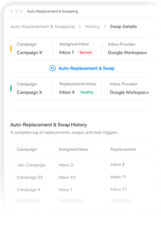Click the Auto-Replacement & Swap arrows icon
This screenshot has width=161, height=235.
[52, 68]
